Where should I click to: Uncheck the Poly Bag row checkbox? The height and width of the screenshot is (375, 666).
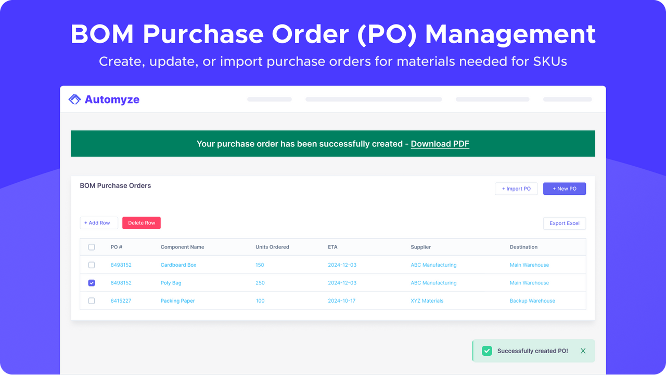tap(92, 283)
